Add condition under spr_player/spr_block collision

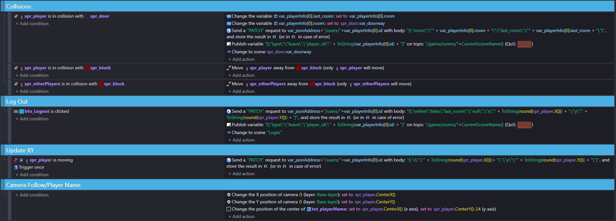[x=32, y=76]
